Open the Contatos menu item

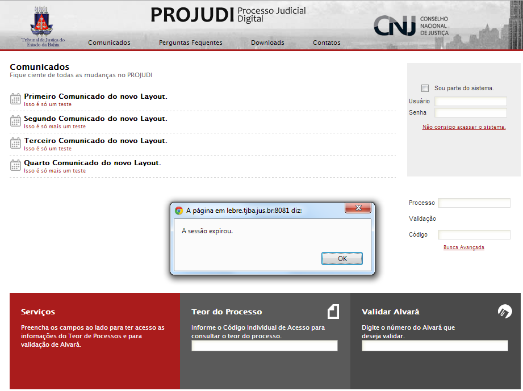327,43
